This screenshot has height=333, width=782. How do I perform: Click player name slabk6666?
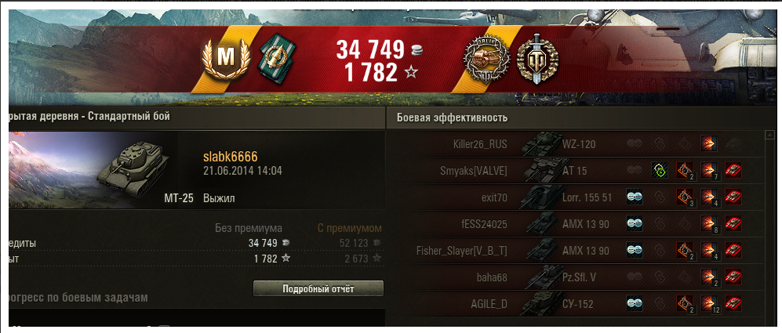point(231,157)
